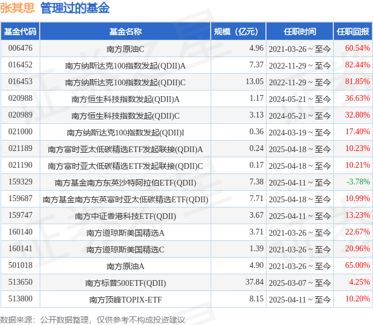The image size is (373, 325).
Task: Click the name 张其思 in the title
Action: point(17,8)
